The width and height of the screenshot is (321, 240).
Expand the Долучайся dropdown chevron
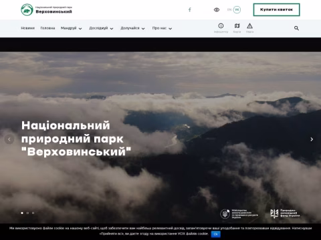[x=143, y=29]
